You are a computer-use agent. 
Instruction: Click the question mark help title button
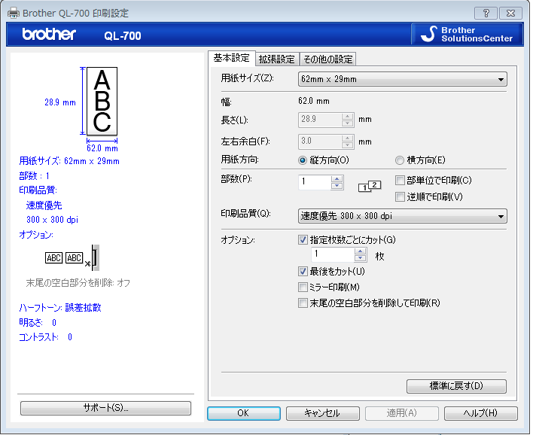(x=486, y=14)
